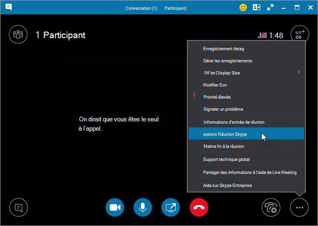Click the More Options ellipsis button

299,207
